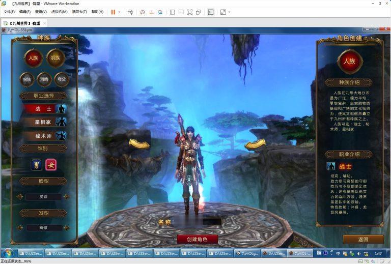This screenshot has width=391, height=264.
Task: Open the 帮助(H) menu
Action: click(x=98, y=12)
